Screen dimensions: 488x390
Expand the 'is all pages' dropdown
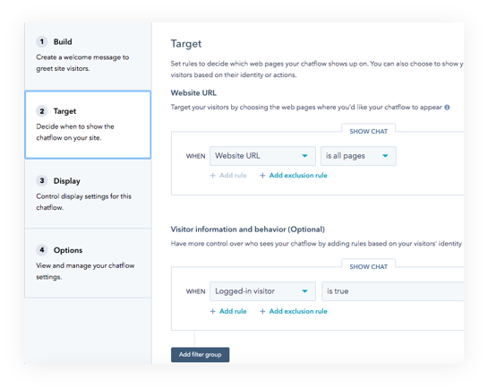(x=358, y=156)
